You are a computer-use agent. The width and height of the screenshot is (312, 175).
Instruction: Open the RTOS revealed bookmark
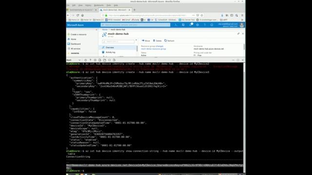pos(113,20)
